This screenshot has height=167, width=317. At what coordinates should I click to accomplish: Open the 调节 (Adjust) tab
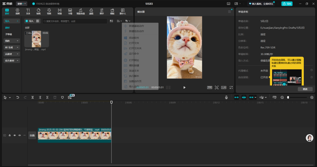[x=102, y=11]
